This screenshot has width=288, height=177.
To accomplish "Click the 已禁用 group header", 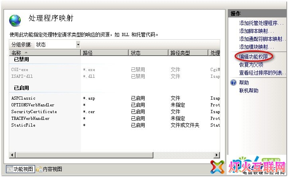I will pos(22,60).
